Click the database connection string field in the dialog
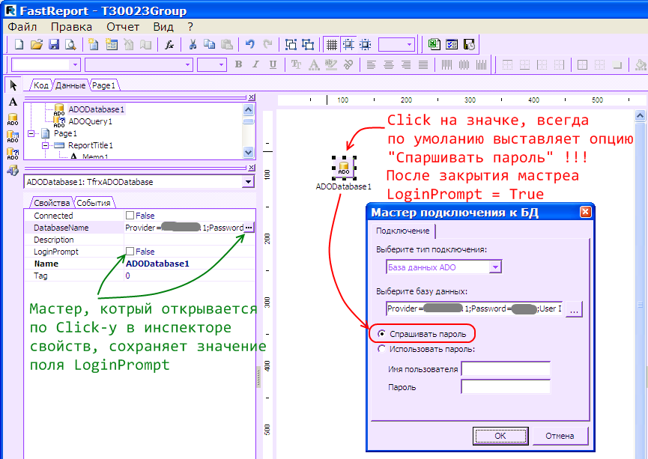 click(x=474, y=308)
